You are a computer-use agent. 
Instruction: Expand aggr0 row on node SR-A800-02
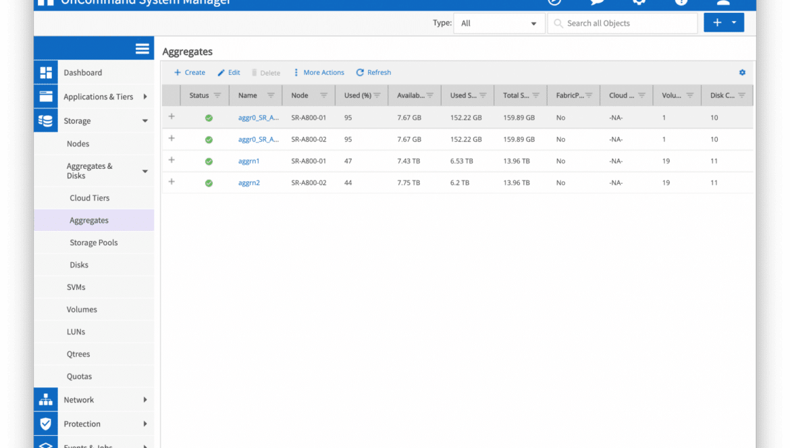point(172,138)
